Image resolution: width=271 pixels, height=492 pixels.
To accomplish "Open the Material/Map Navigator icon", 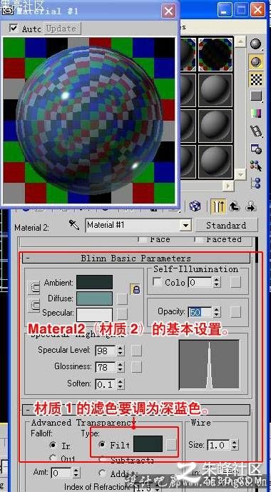I will tap(256, 183).
